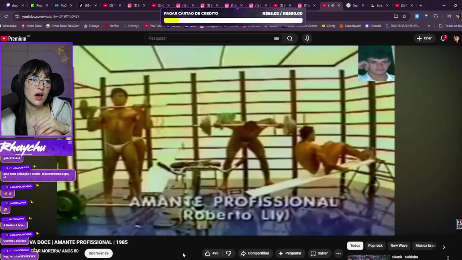The width and height of the screenshot is (462, 260).
Task: Open DASHBOARD RHAY bookmark
Action: click(402, 26)
